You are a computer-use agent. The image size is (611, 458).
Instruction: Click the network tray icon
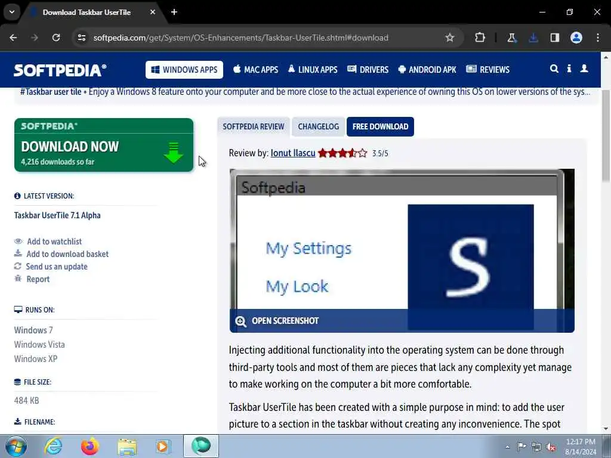pos(536,447)
